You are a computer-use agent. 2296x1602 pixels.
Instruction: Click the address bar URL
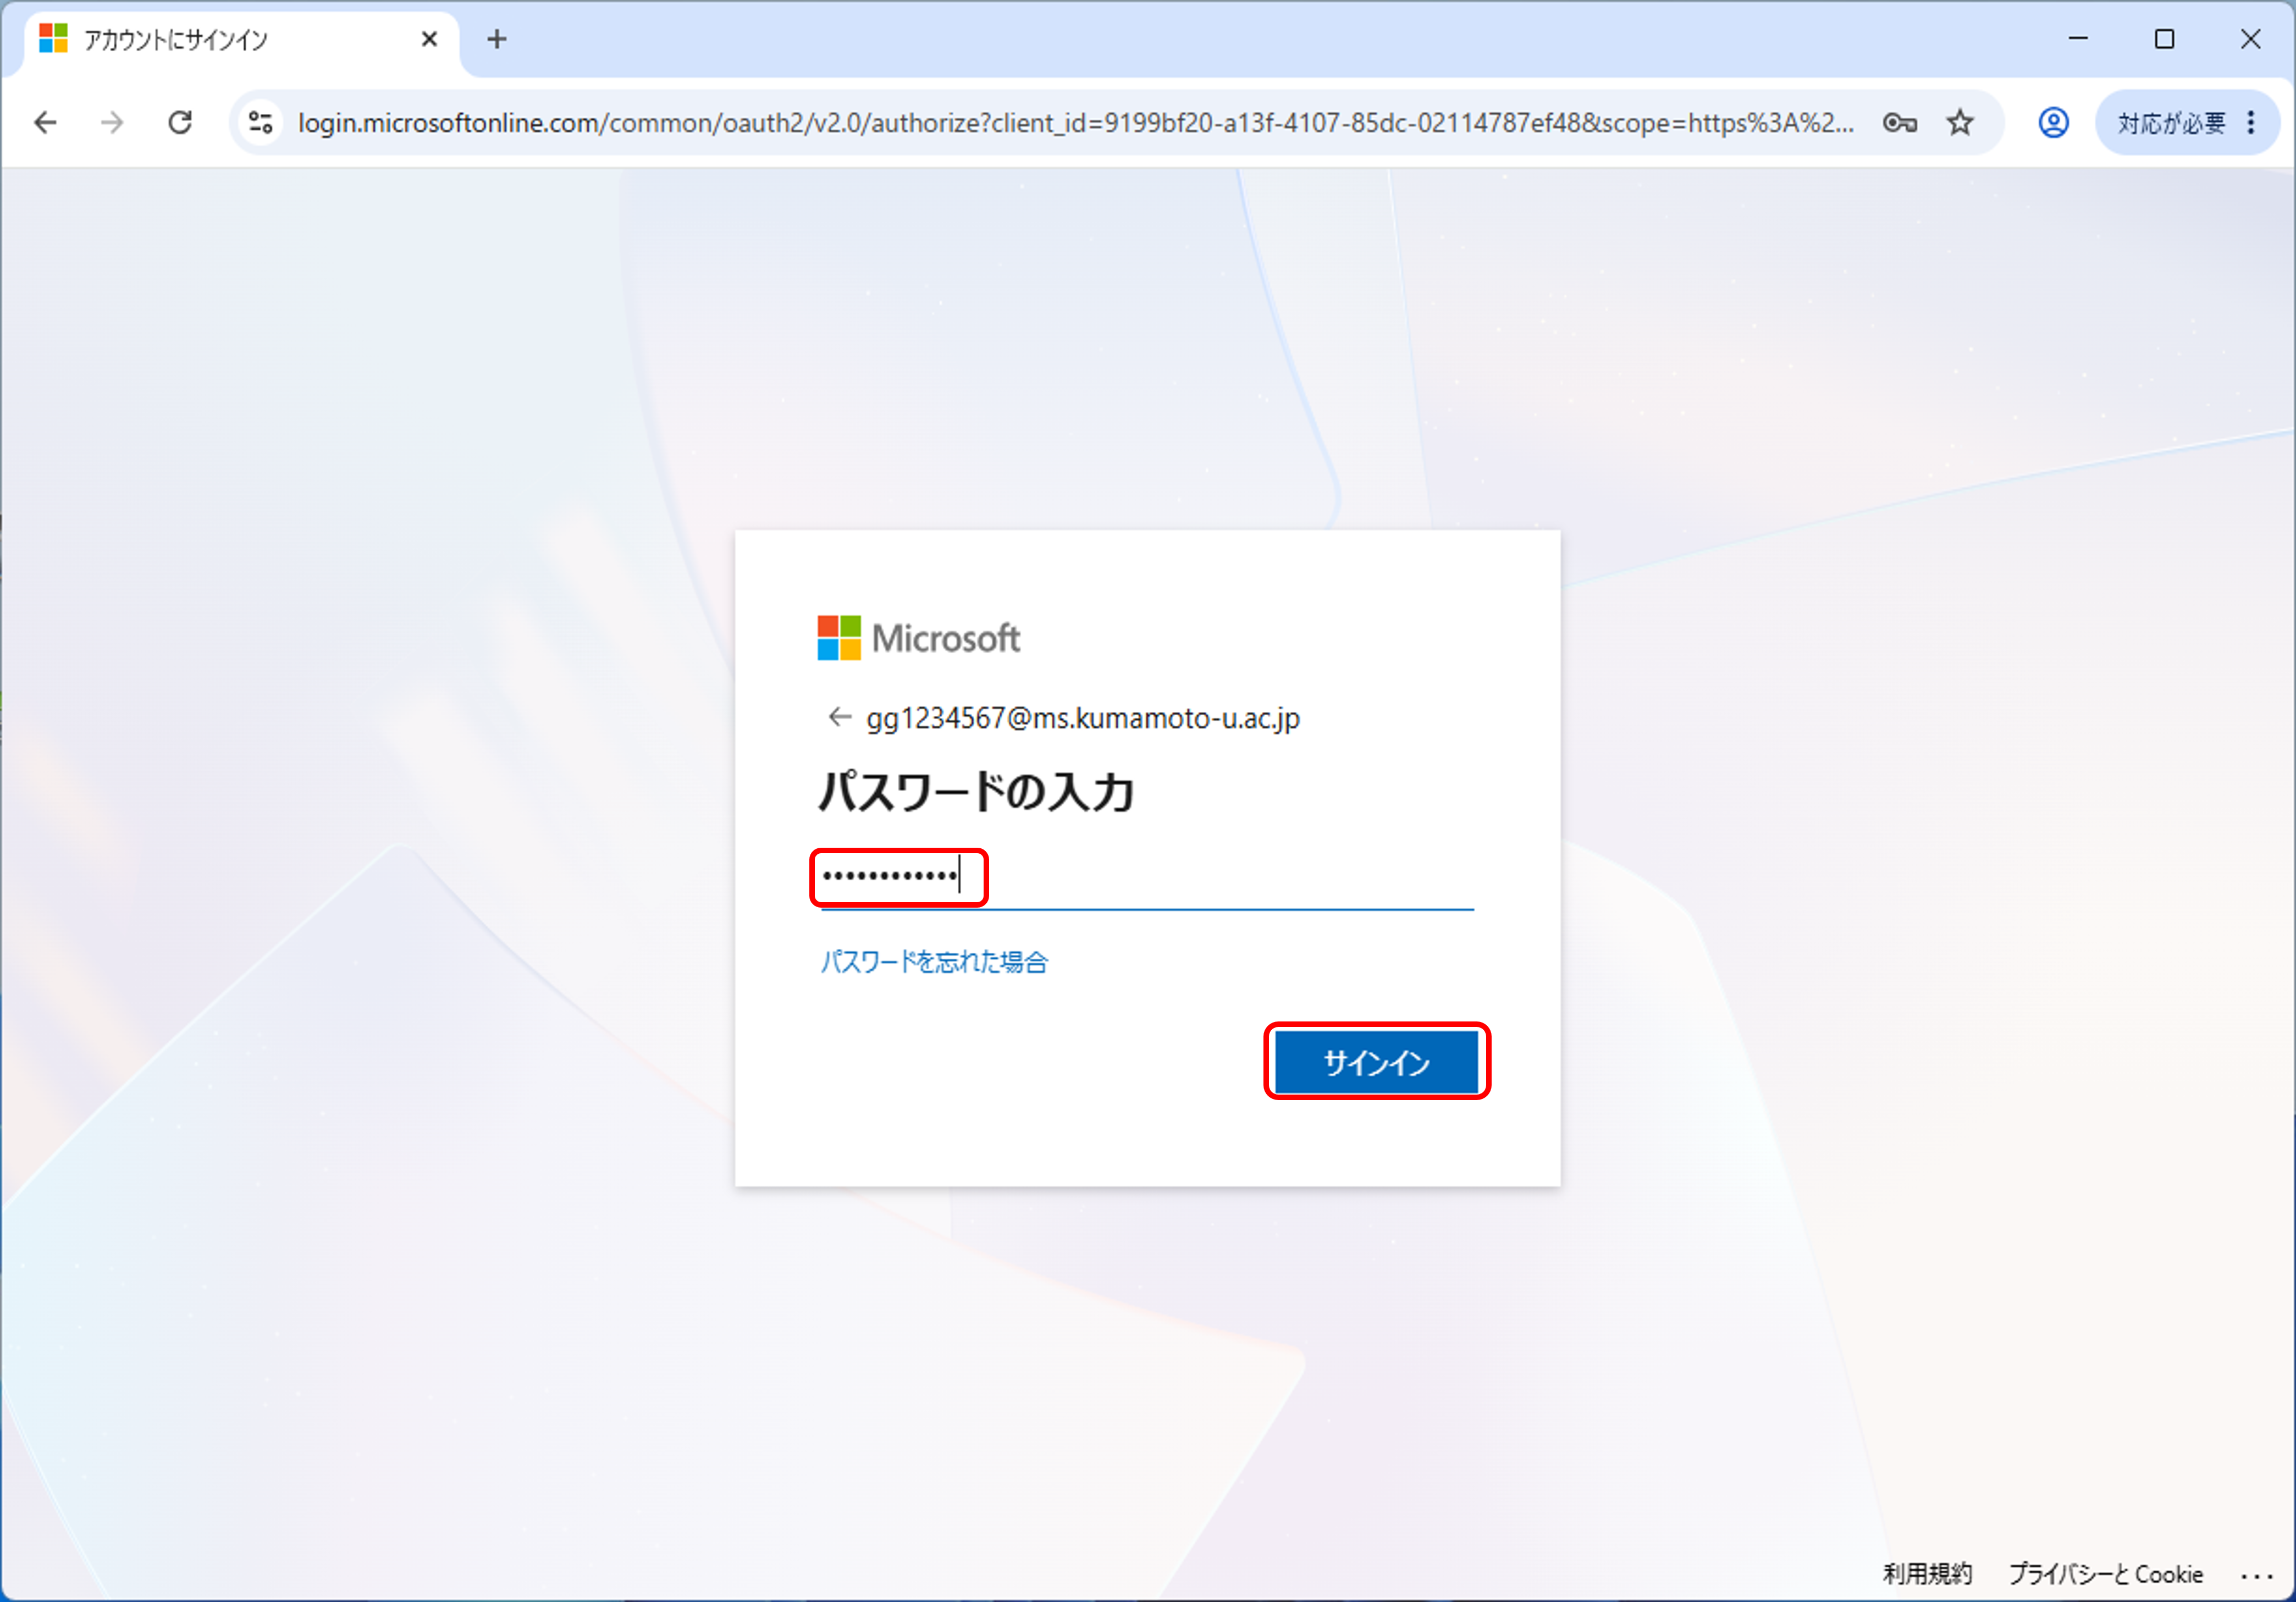[x=1075, y=123]
